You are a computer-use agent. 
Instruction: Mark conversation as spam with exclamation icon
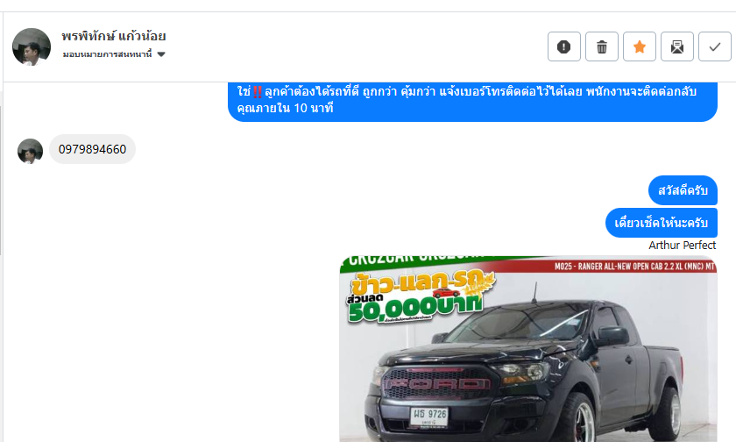pyautogui.click(x=563, y=46)
